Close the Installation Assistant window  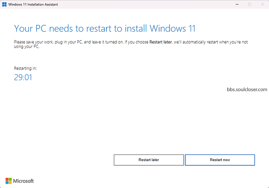[262, 4]
